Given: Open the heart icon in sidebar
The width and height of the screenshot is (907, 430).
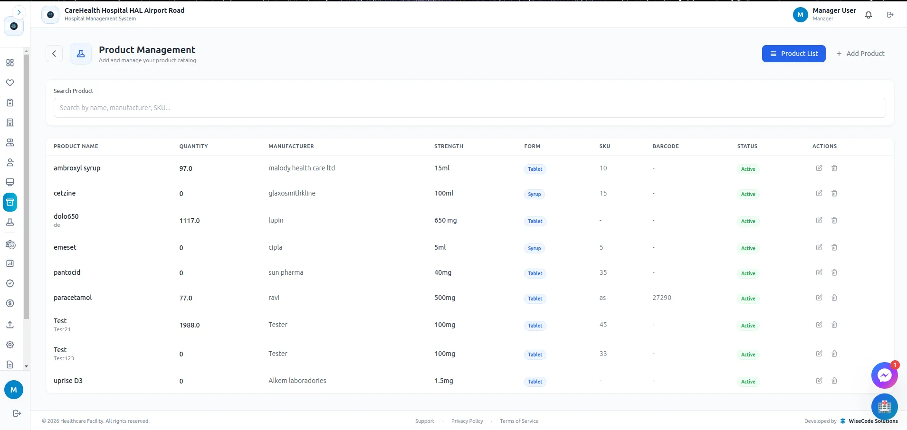Looking at the screenshot, I should pos(10,83).
